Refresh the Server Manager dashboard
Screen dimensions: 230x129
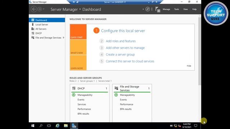tap(148, 9)
